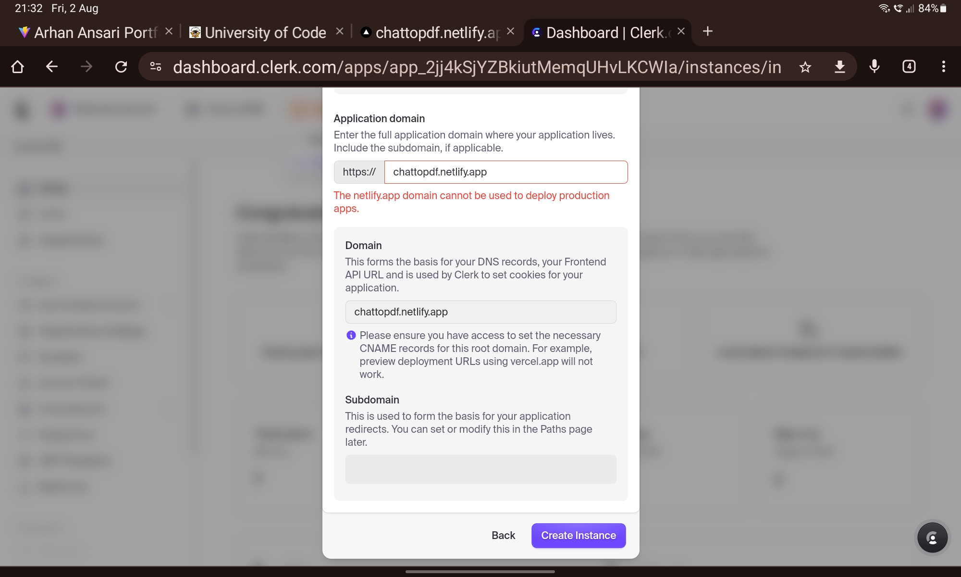This screenshot has width=961, height=577.
Task: Open the Clerk chat support widget
Action: pos(932,537)
